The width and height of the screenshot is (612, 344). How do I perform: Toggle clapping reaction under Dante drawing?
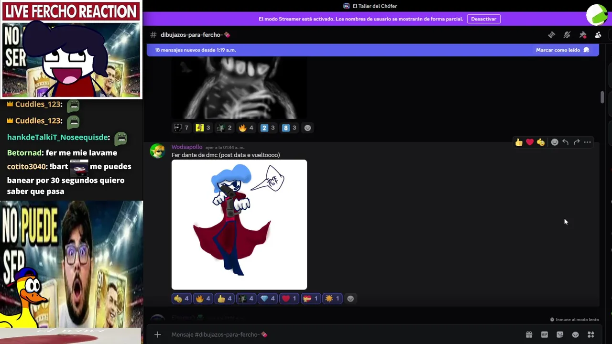pos(181,299)
